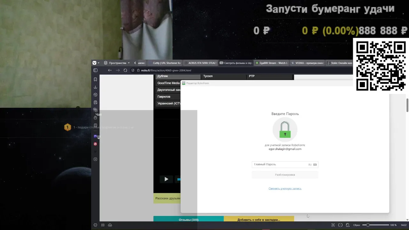This screenshot has height=230, width=409.
Task: Click the RoboForm editor title icon
Action: pos(183,83)
